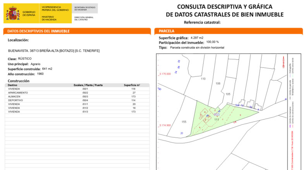This screenshot has width=306, height=170.
Task: Click the '27' surface cell
Action: click(134, 93)
